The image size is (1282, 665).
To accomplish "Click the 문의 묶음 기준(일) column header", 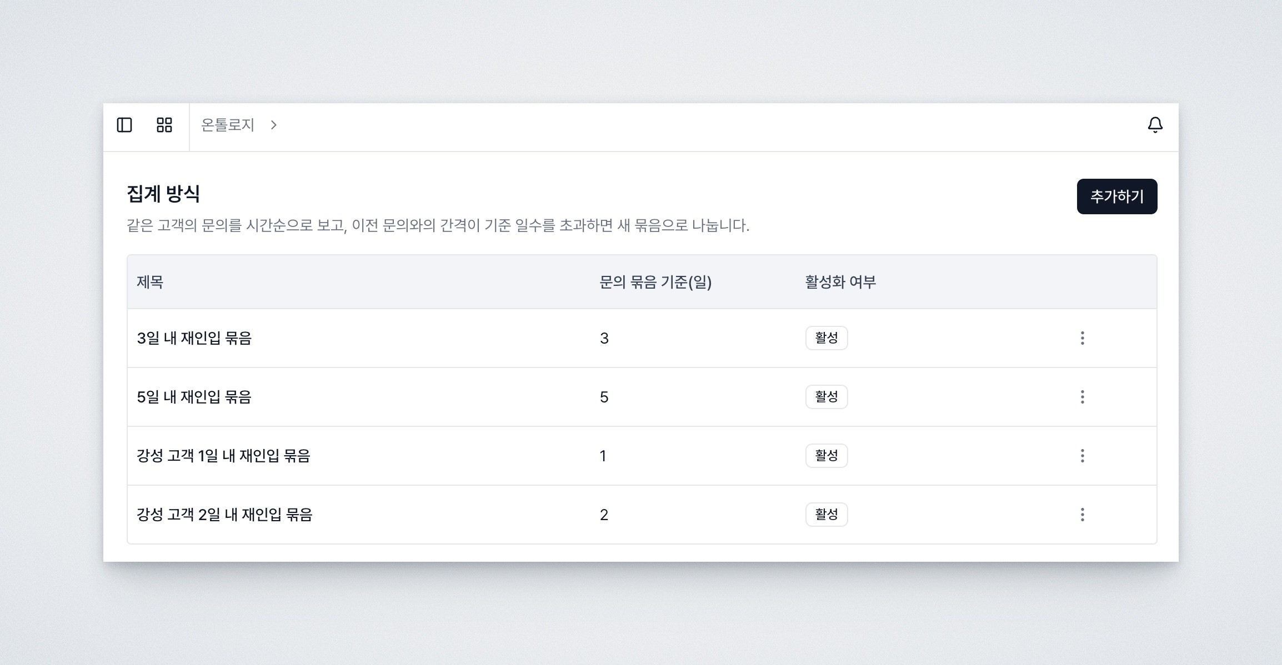I will [655, 281].
